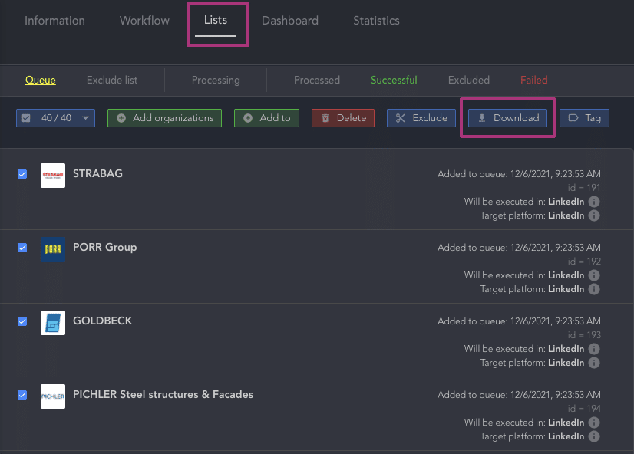This screenshot has width=634, height=454.
Task: Open the Information tab
Action: [54, 21]
